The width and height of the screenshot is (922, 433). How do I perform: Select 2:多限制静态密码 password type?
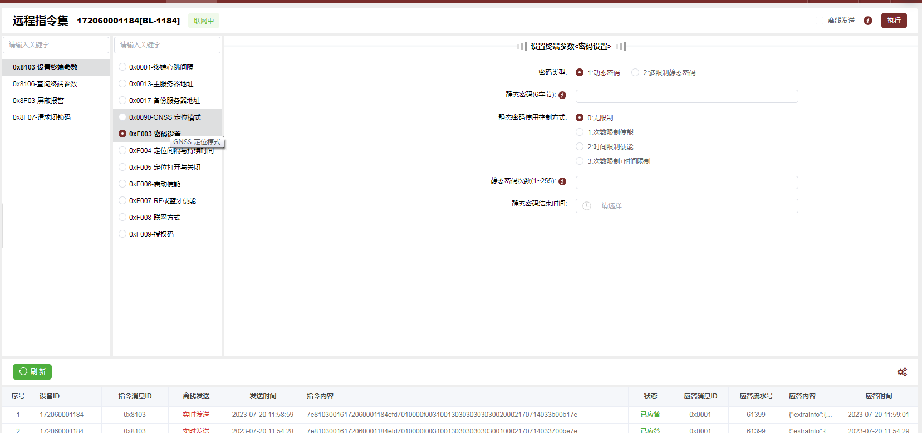coord(635,73)
